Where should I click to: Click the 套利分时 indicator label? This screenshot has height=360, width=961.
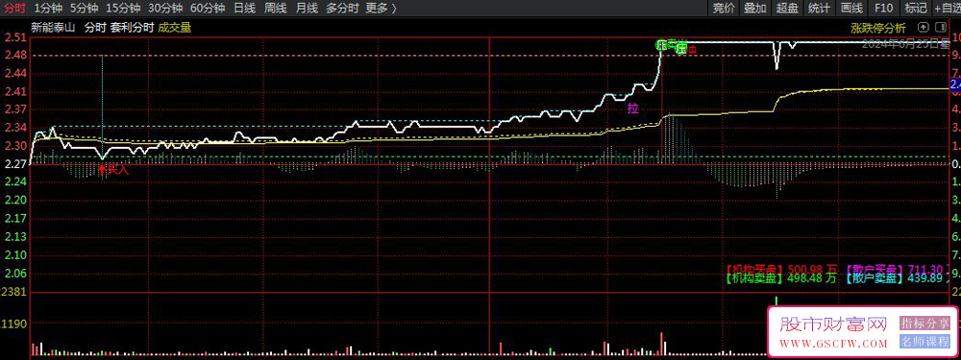click(132, 27)
